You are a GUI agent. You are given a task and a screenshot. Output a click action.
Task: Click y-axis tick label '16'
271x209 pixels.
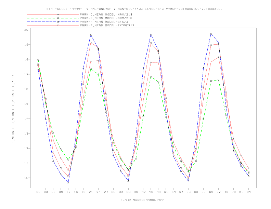pyautogui.click(x=26, y=89)
